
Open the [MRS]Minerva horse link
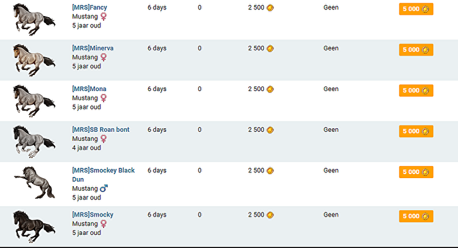tap(92, 48)
